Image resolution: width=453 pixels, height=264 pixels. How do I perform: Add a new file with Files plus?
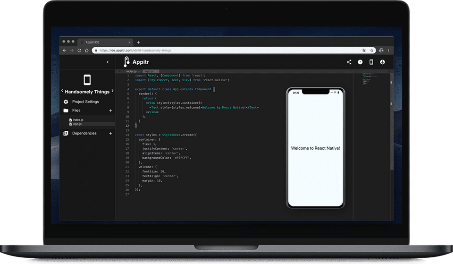110,111
